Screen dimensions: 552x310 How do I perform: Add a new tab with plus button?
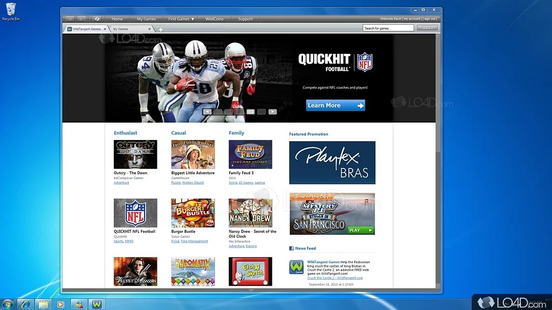161,29
